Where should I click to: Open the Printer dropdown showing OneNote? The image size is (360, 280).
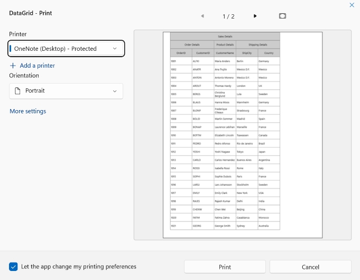coord(66,49)
